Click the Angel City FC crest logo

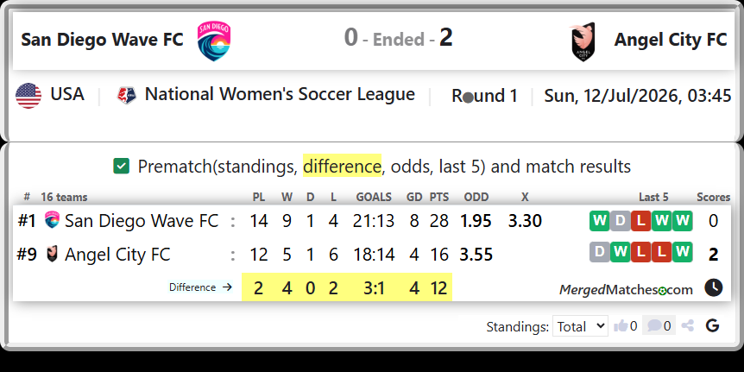[x=583, y=41]
